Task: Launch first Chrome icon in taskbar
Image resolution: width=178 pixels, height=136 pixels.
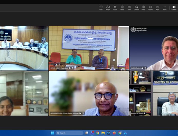Action: [x=97, y=133]
